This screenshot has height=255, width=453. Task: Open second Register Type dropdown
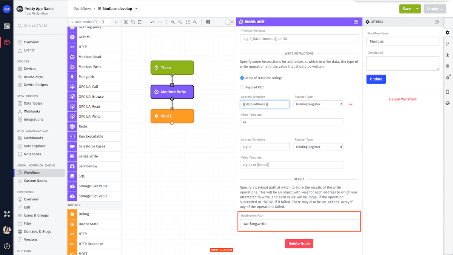[318, 147]
